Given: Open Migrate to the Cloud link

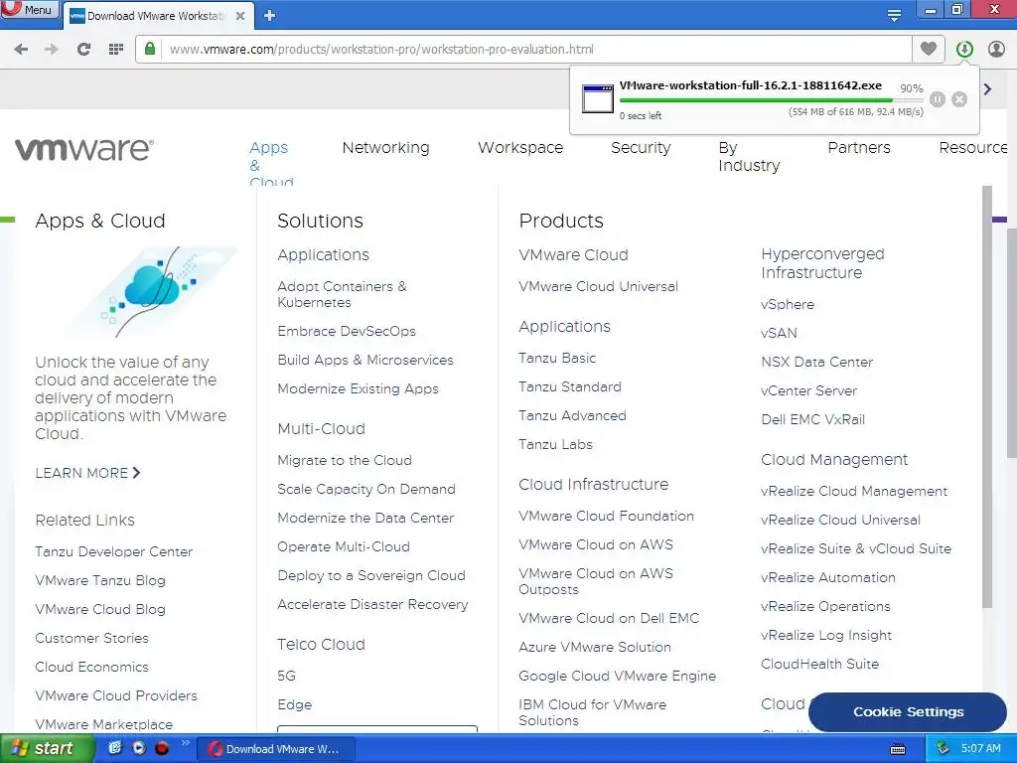Looking at the screenshot, I should pos(345,460).
